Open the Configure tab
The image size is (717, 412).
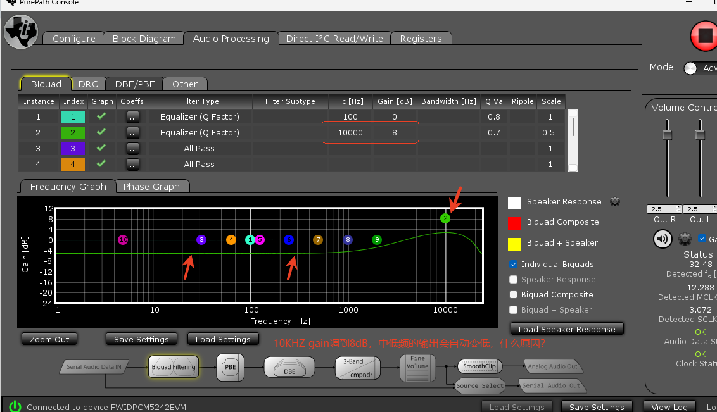(x=73, y=39)
